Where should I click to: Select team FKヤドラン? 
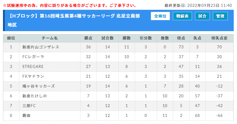33,76
